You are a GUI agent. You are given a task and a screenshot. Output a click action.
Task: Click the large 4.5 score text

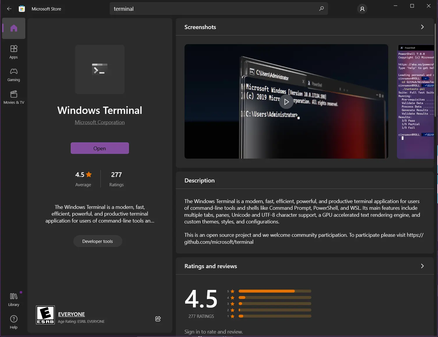(201, 299)
